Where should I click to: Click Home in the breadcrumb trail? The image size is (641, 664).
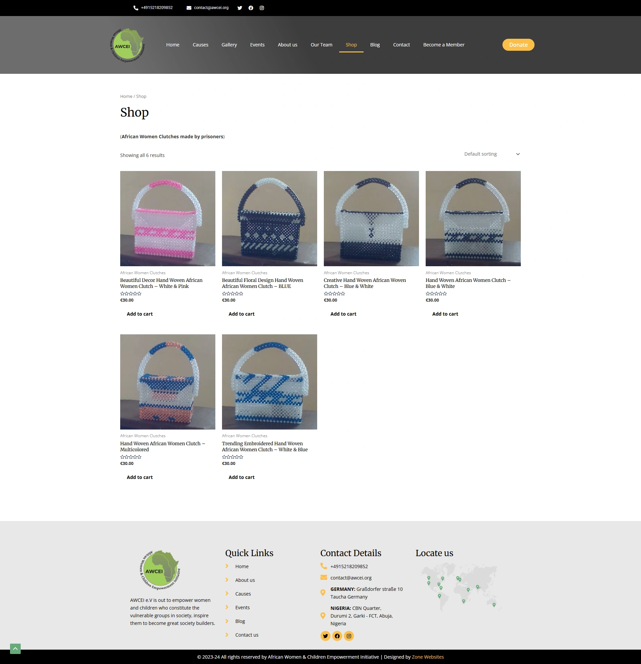tap(126, 96)
